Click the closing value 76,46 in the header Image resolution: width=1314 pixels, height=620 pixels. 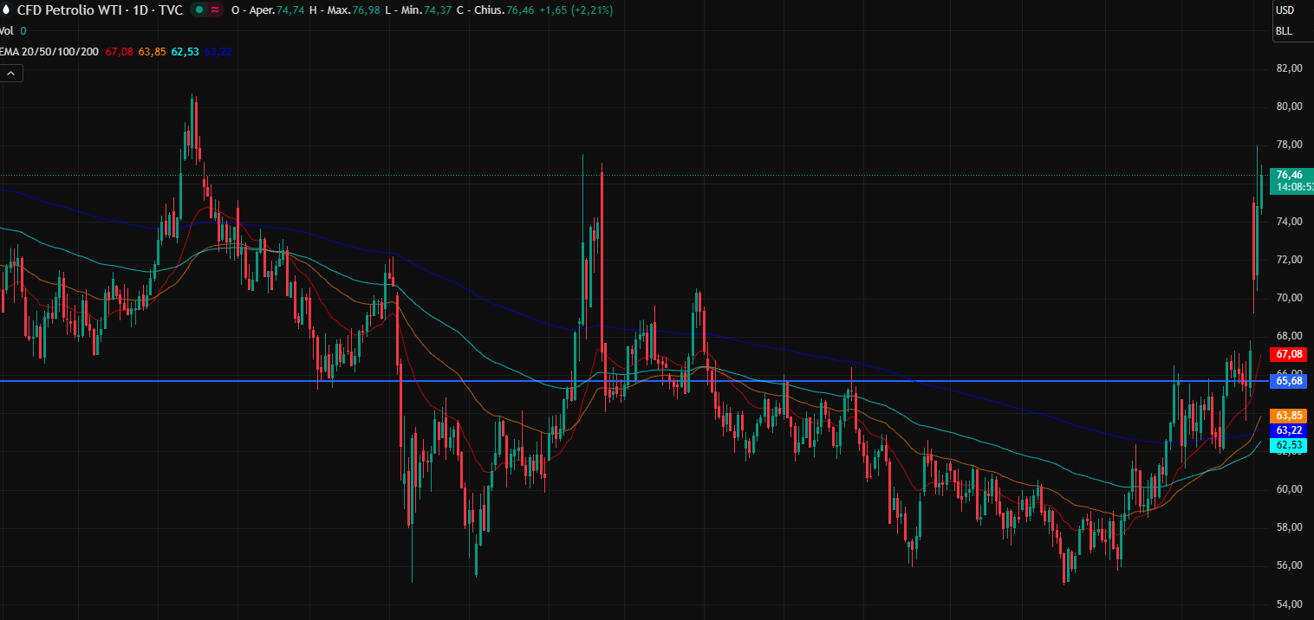tap(520, 10)
